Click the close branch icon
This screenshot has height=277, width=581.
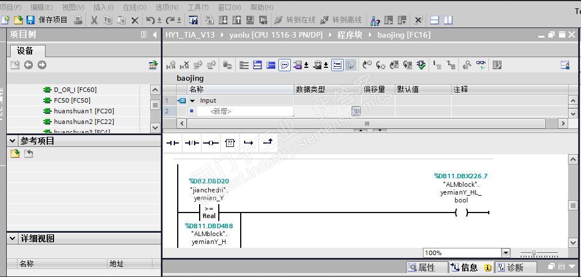[x=268, y=142]
